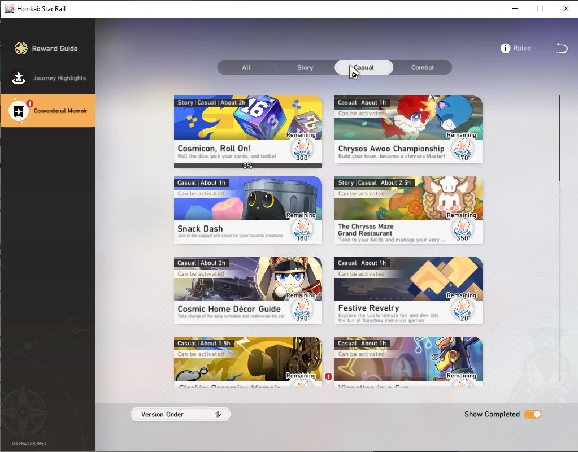This screenshot has height=452, width=578.
Task: Close the Honkai: Star Rail window
Action: click(566, 8)
